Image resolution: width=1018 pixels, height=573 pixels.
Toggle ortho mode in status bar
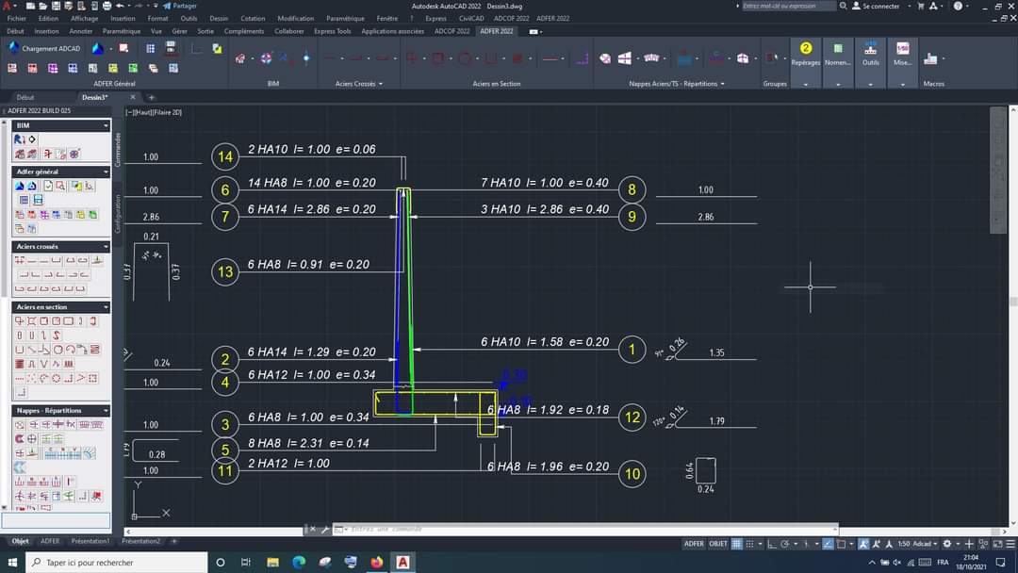(x=772, y=544)
